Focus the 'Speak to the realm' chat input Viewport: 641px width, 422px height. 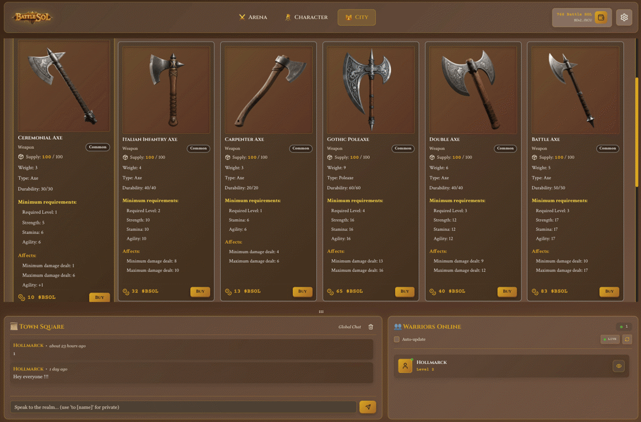coord(183,407)
